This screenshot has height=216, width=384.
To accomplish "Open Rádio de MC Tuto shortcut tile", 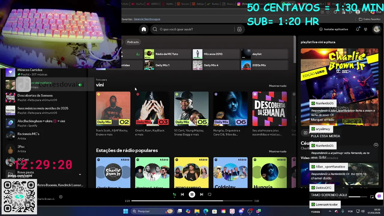I will [x=167, y=54].
